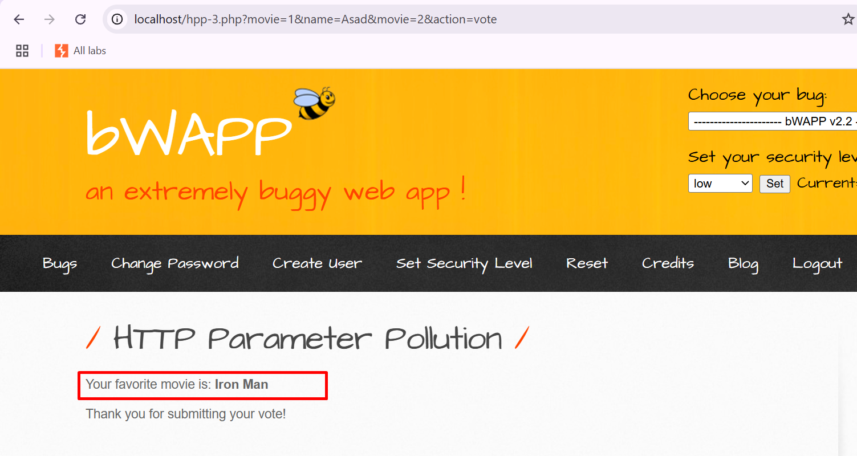Open the Choose your bug dropdown
The image size is (857, 456).
[x=772, y=121]
